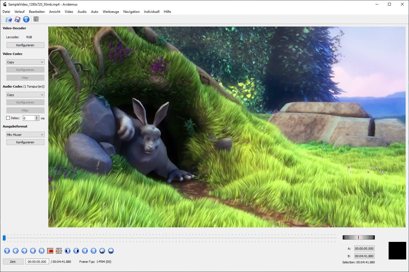The width and height of the screenshot is (409, 272).
Task: Set selection start marker A
Action: pyautogui.click(x=50, y=251)
